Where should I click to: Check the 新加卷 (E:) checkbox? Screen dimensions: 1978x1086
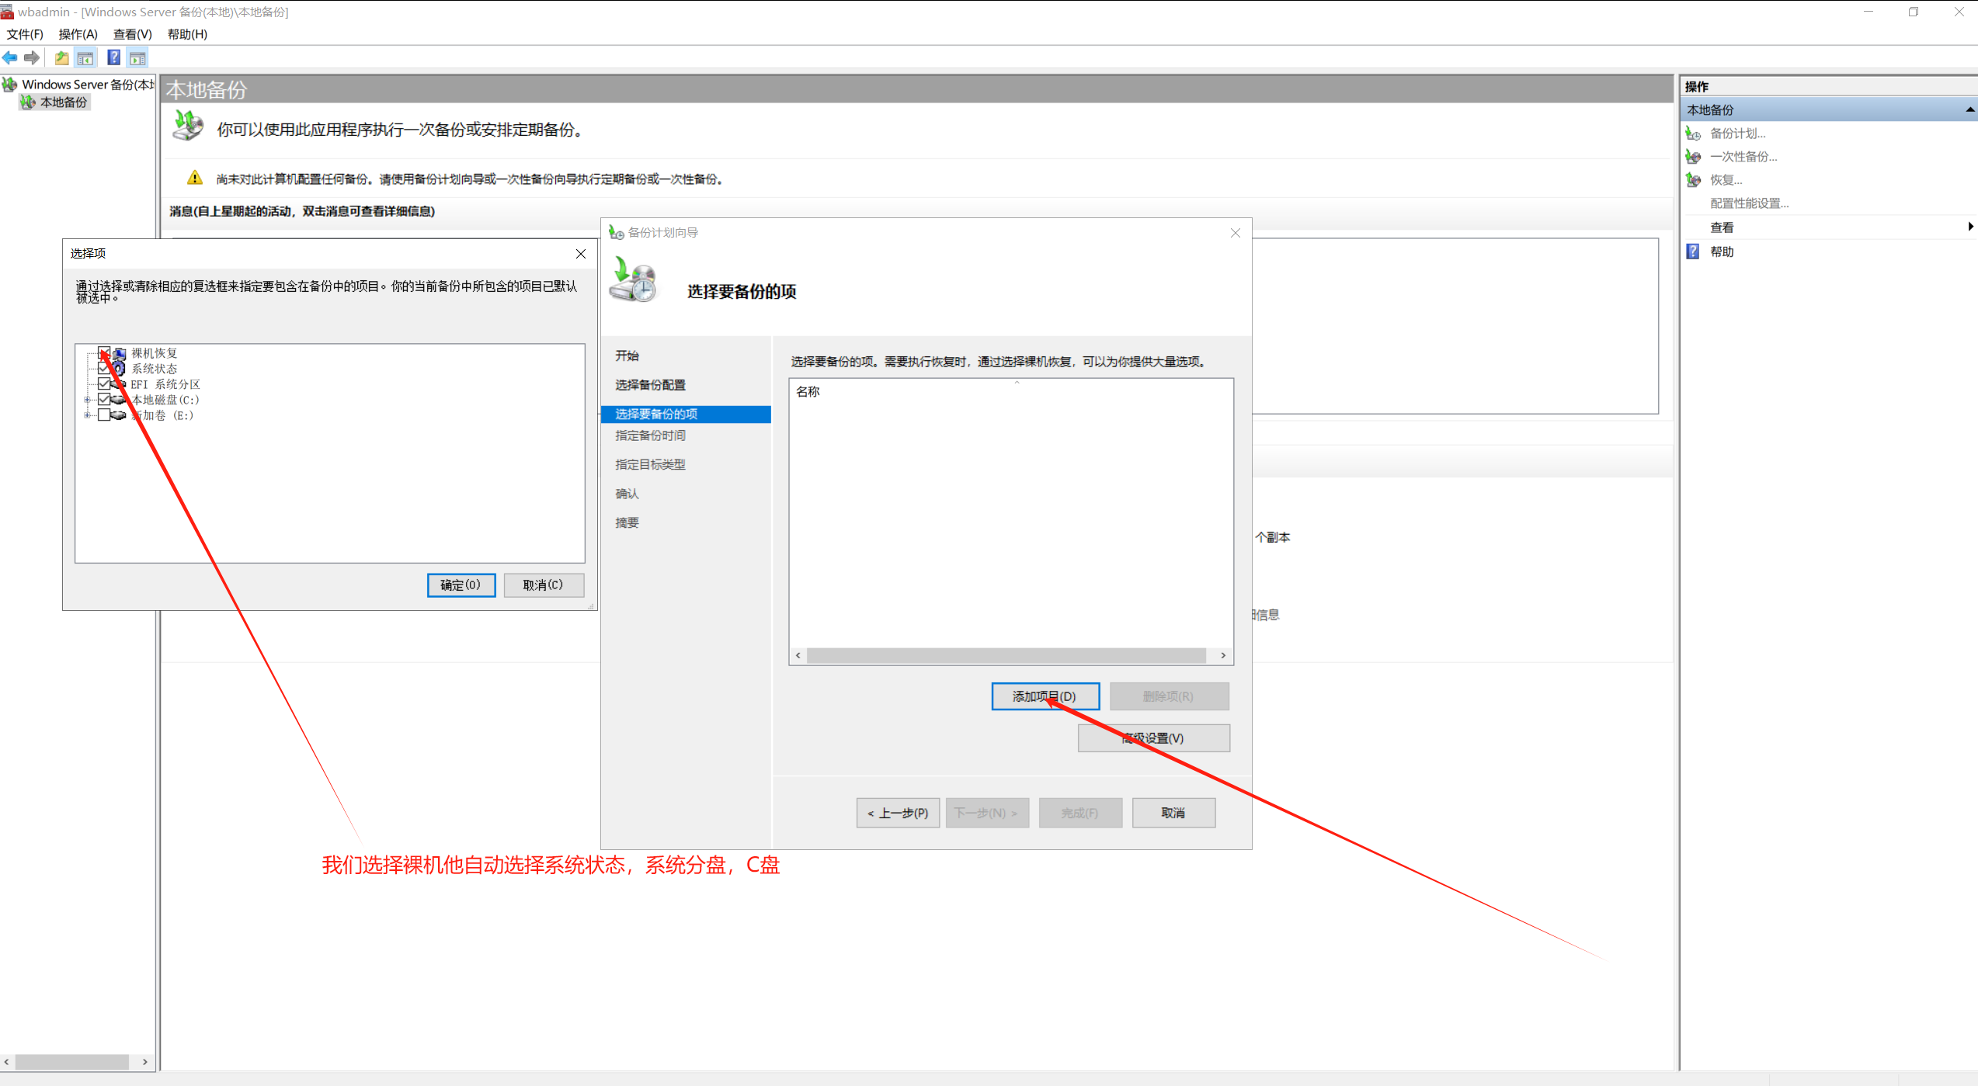pos(104,415)
